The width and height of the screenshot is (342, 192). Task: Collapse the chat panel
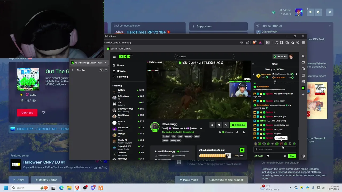click(253, 64)
